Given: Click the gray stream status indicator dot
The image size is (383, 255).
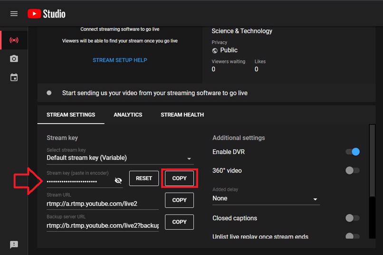Looking at the screenshot, I should 49,93.
